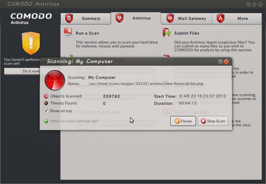Screen dimensions: 266x184
Task: Open the What do these settings do? help link
Action: (74, 121)
